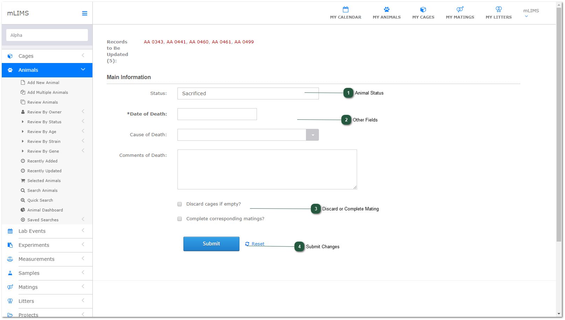
Task: Open Add Multiple Animals menu item
Action: coord(48,92)
